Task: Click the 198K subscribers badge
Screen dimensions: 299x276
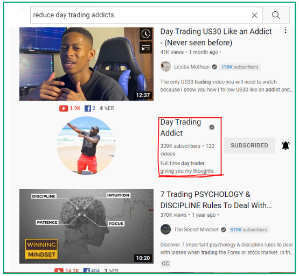Action: click(240, 67)
